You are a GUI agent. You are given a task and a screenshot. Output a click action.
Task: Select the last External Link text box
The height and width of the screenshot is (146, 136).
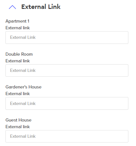(67, 136)
